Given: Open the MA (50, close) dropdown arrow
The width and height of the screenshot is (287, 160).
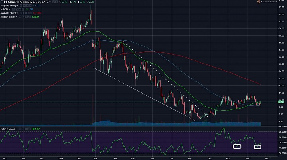Looking at the screenshot, I should coord(16,17).
